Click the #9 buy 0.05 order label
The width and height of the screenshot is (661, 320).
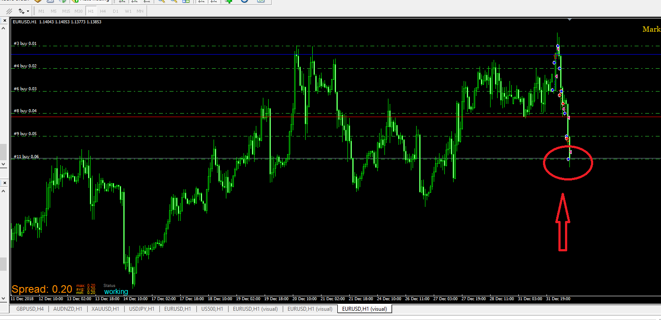pos(25,134)
